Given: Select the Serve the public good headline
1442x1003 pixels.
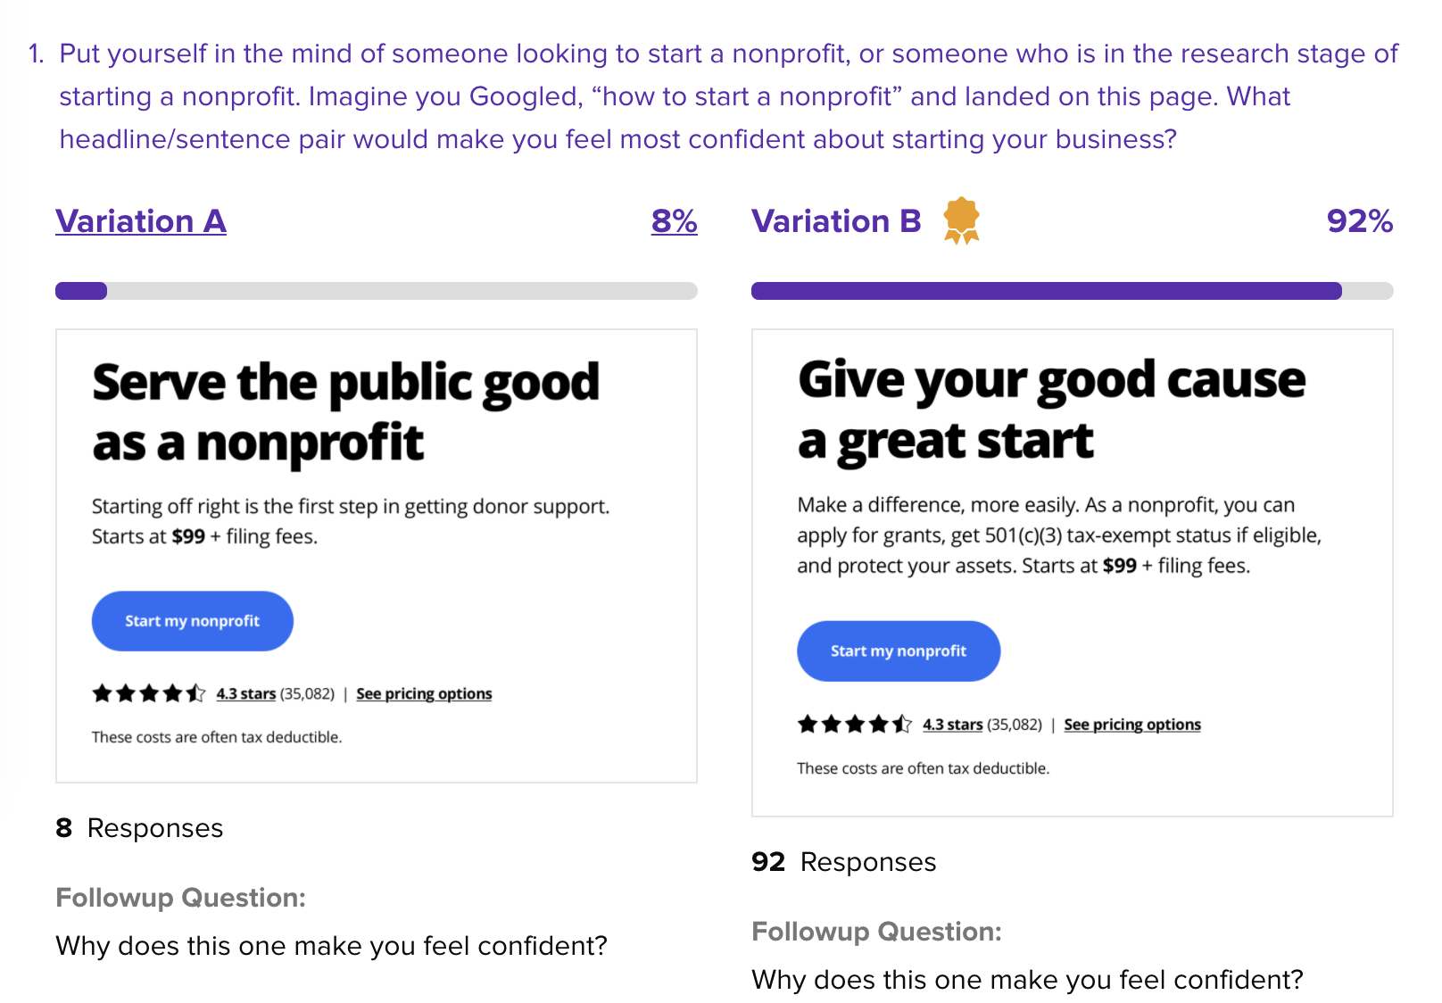Looking at the screenshot, I should point(346,412).
